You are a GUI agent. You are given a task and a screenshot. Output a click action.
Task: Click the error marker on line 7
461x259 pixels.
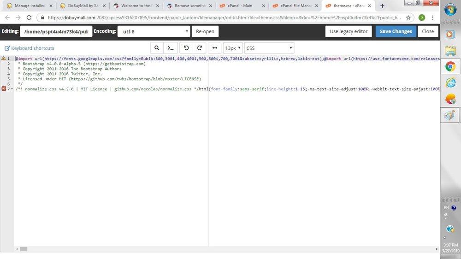click(x=4, y=89)
